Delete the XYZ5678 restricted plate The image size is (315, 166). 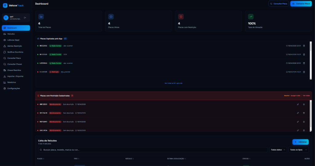coord(304,113)
